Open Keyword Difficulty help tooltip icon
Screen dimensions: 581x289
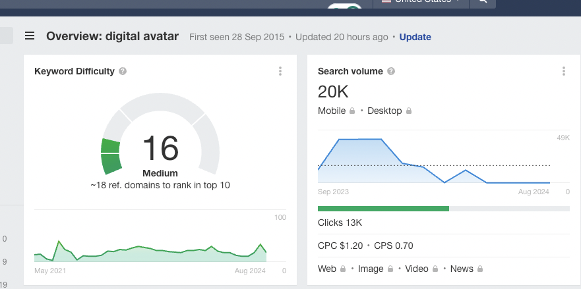[123, 71]
